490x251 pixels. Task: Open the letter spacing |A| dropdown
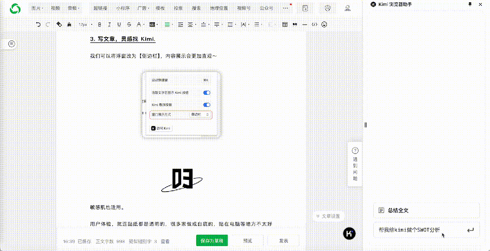pos(245,24)
